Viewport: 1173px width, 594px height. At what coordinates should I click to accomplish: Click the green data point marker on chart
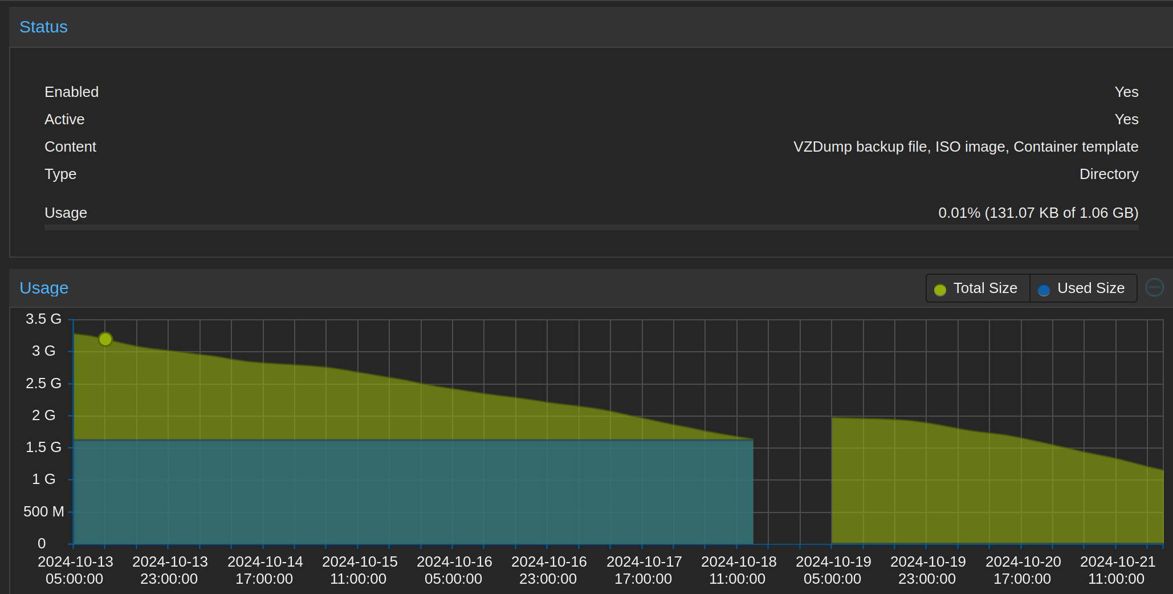[x=105, y=340]
